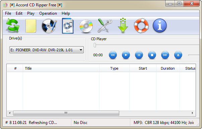
Task: Open the E: PIONEER DVD-RW drive dropdown
Action: click(47, 50)
